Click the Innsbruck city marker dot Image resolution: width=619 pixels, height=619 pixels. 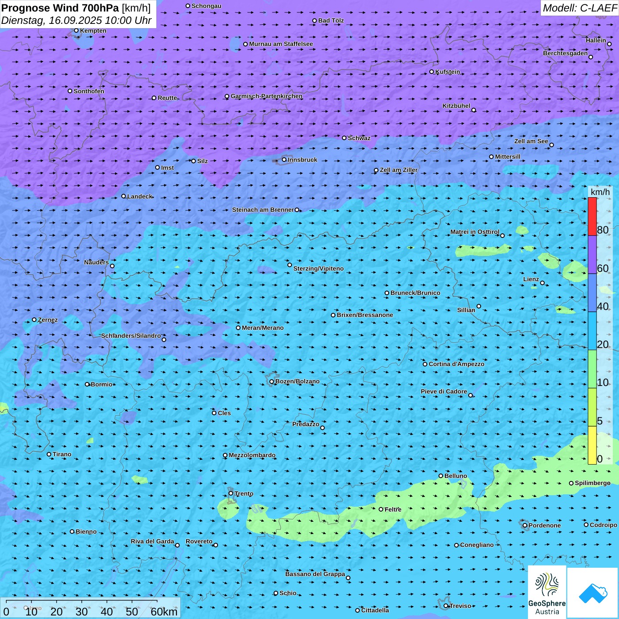pyautogui.click(x=284, y=160)
